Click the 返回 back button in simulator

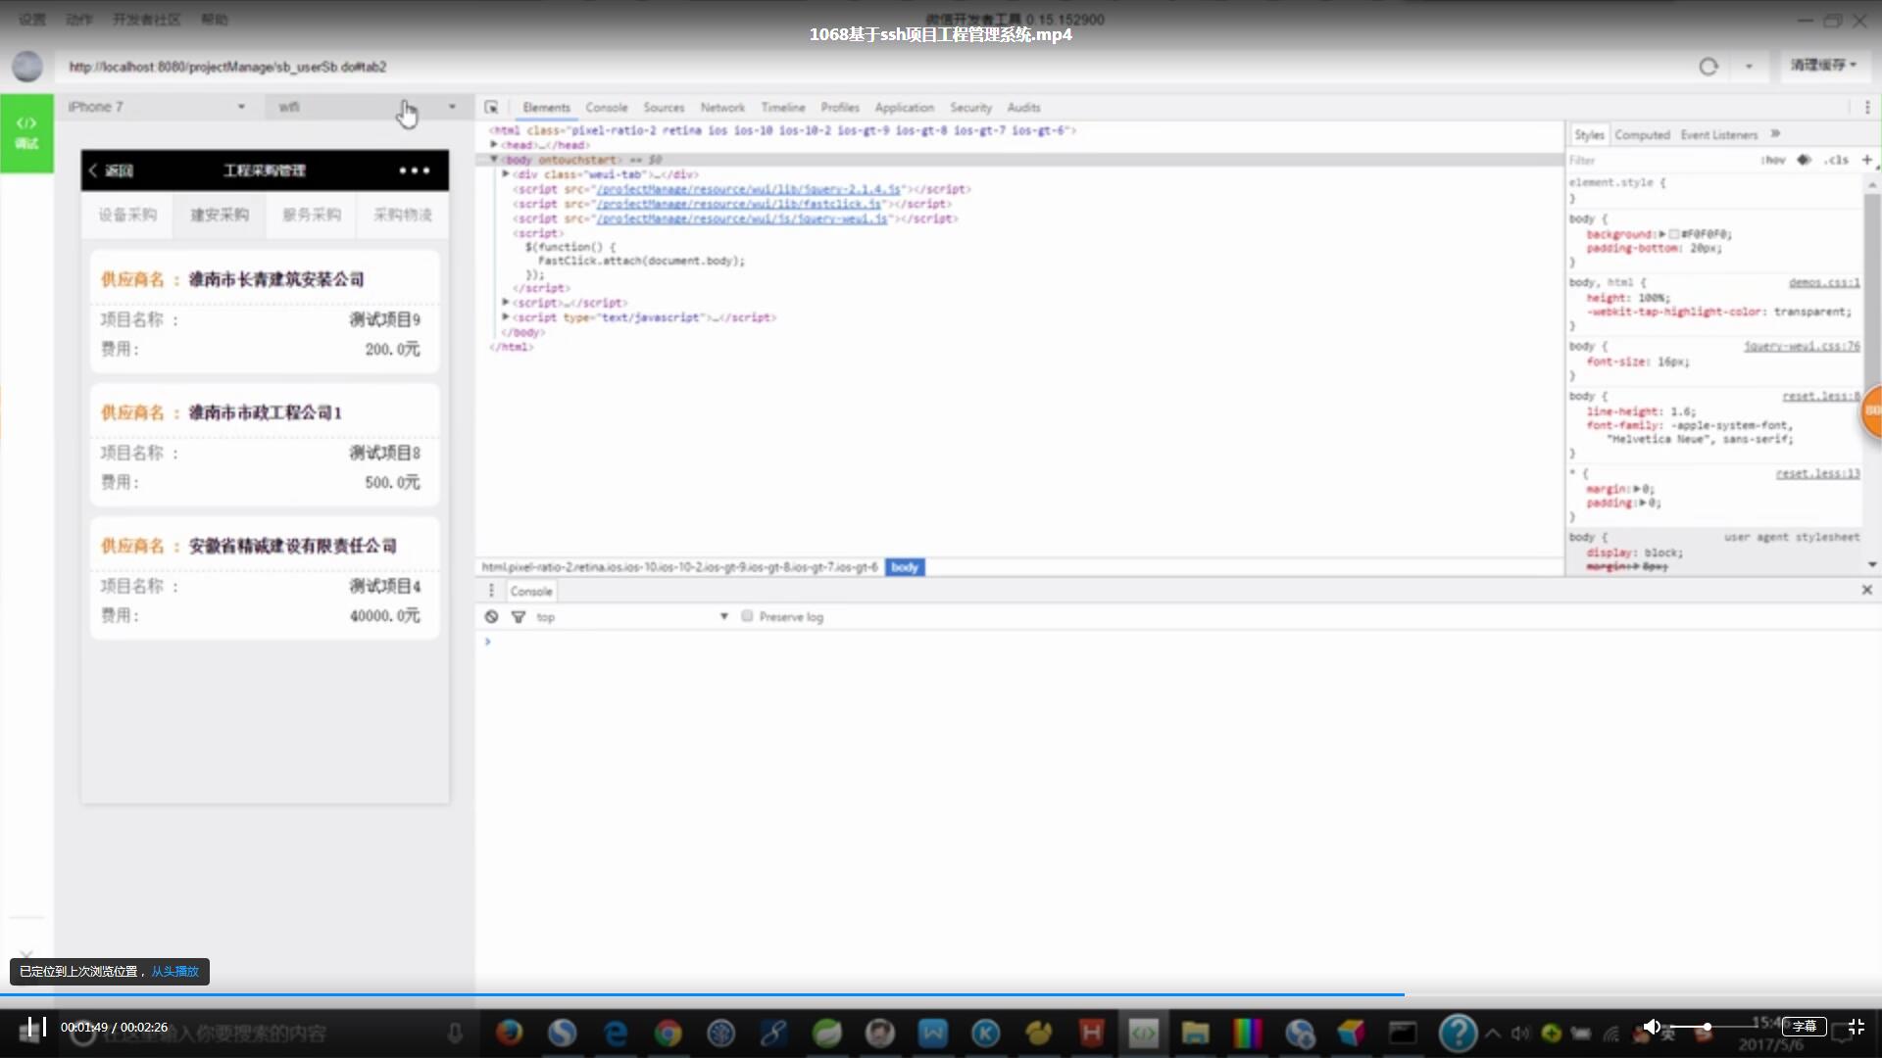111,170
